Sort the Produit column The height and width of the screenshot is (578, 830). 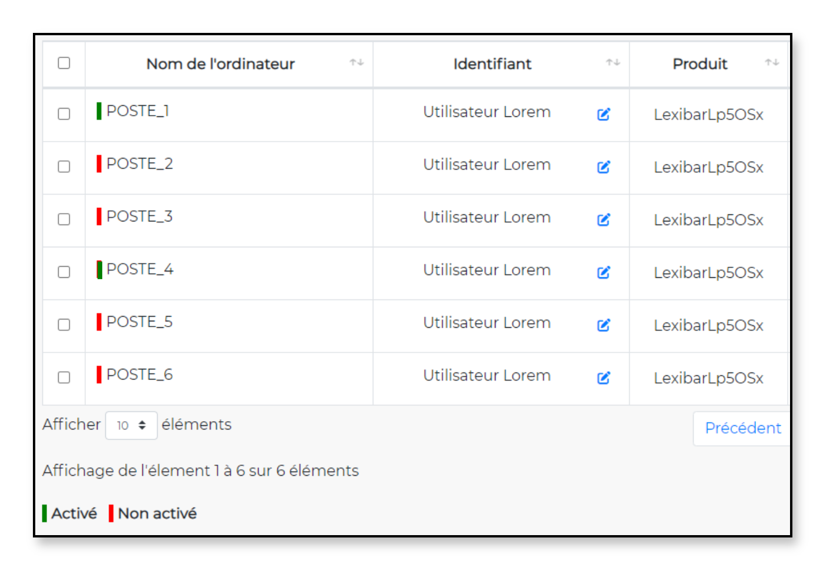(x=772, y=62)
